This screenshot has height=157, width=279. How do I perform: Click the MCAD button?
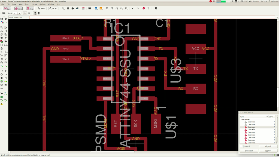tap(53, 8)
